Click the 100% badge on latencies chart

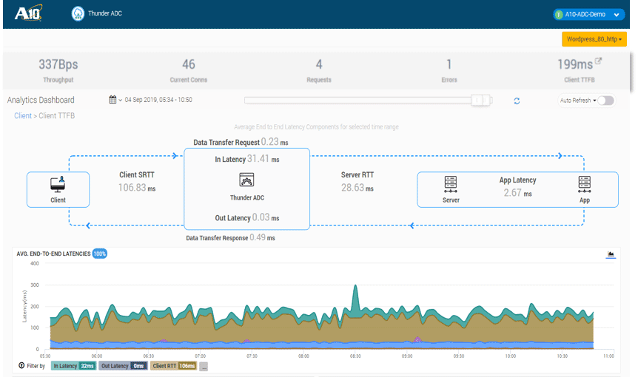(100, 254)
